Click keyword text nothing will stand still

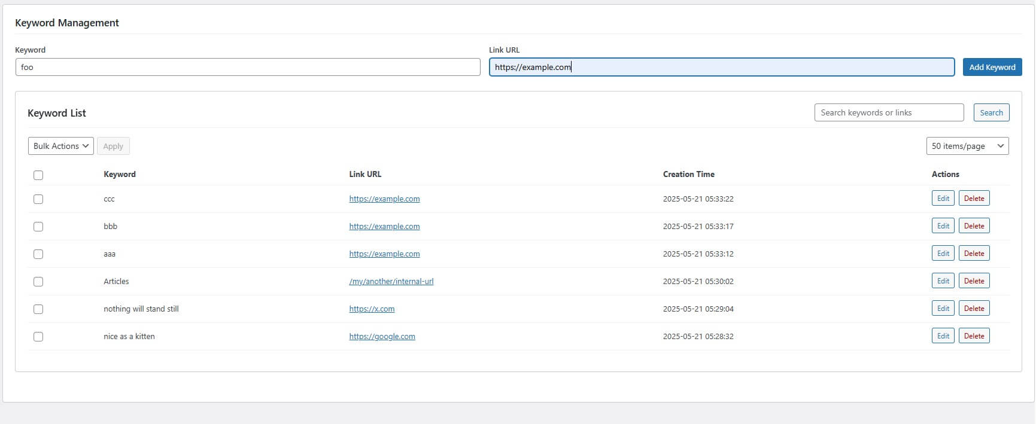click(x=141, y=309)
